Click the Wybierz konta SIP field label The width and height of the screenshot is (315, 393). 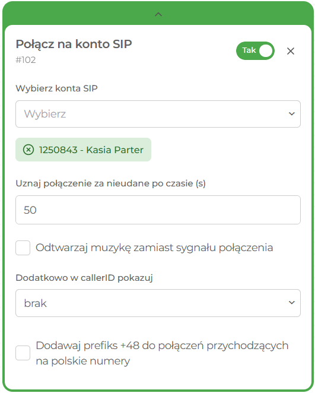click(x=56, y=88)
